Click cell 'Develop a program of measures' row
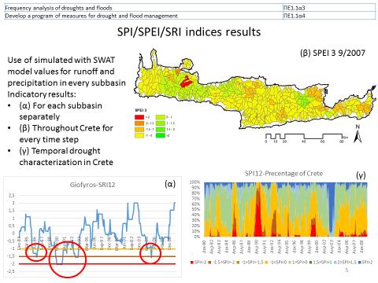This screenshot has height=283, width=378. tap(143, 16)
